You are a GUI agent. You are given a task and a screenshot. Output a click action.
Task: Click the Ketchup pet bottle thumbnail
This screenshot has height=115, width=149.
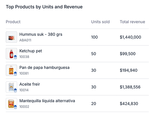11,54
